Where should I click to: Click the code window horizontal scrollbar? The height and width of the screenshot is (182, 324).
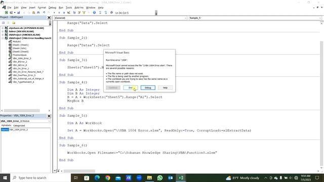[x=79, y=171]
